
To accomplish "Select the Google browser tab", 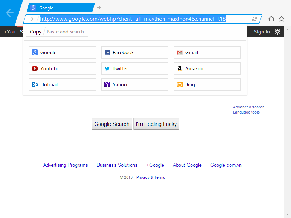I will (x=61, y=8).
